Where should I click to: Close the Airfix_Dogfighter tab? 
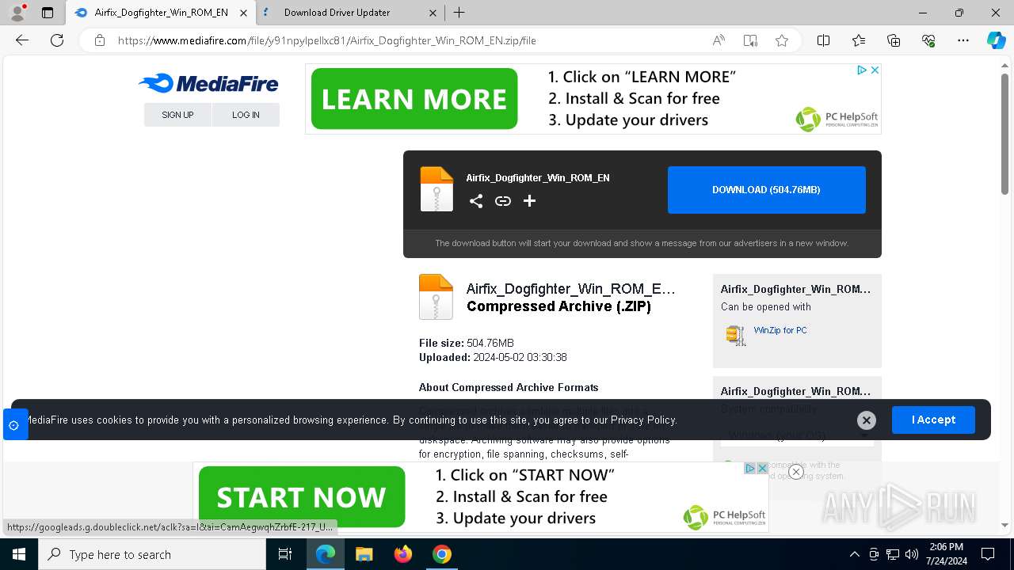tap(243, 13)
